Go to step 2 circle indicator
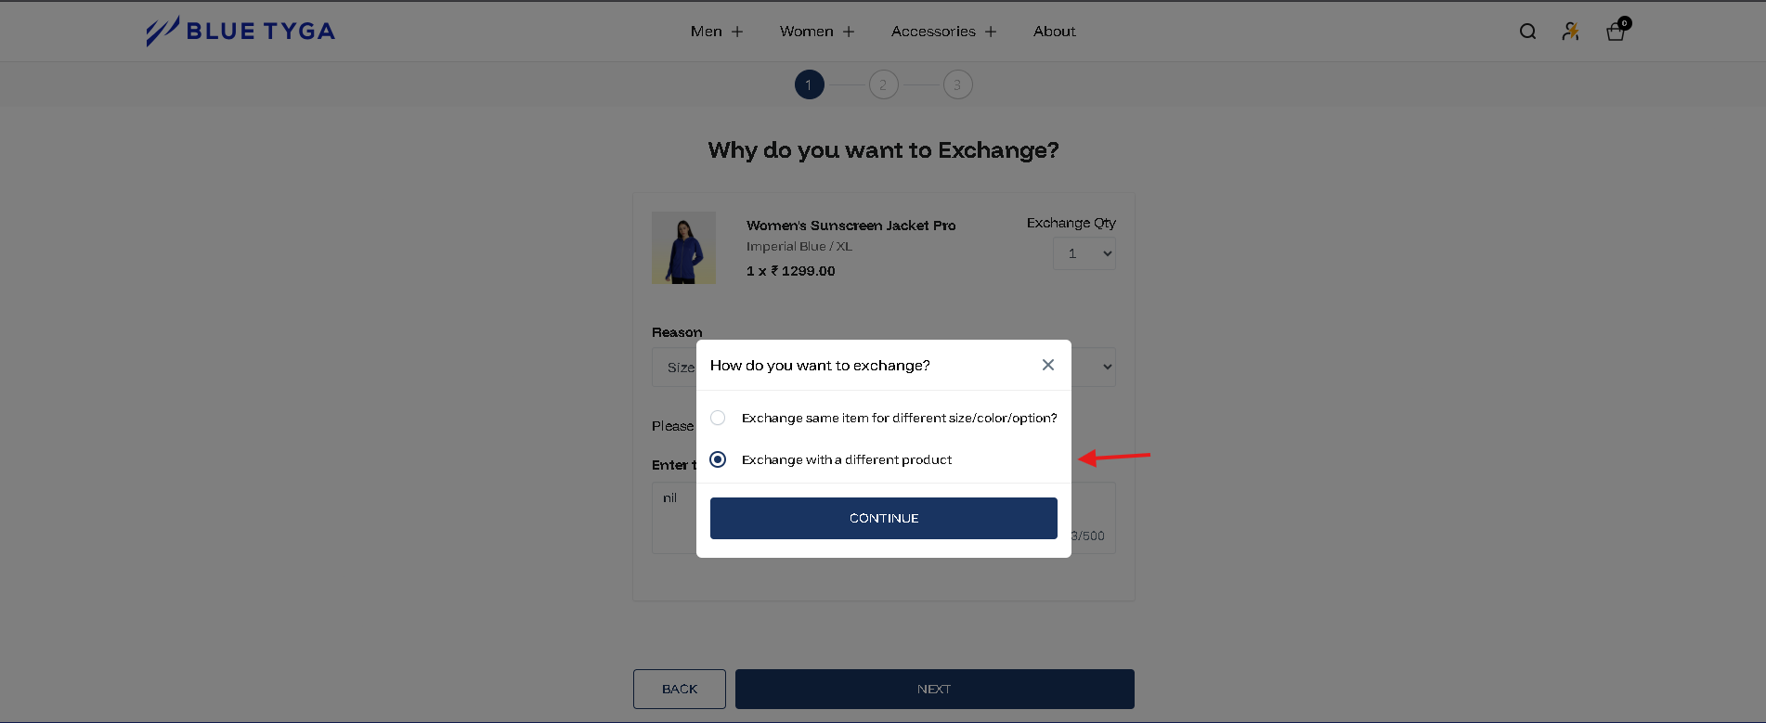 [x=883, y=84]
